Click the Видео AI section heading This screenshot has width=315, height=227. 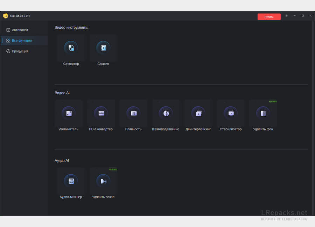point(62,93)
